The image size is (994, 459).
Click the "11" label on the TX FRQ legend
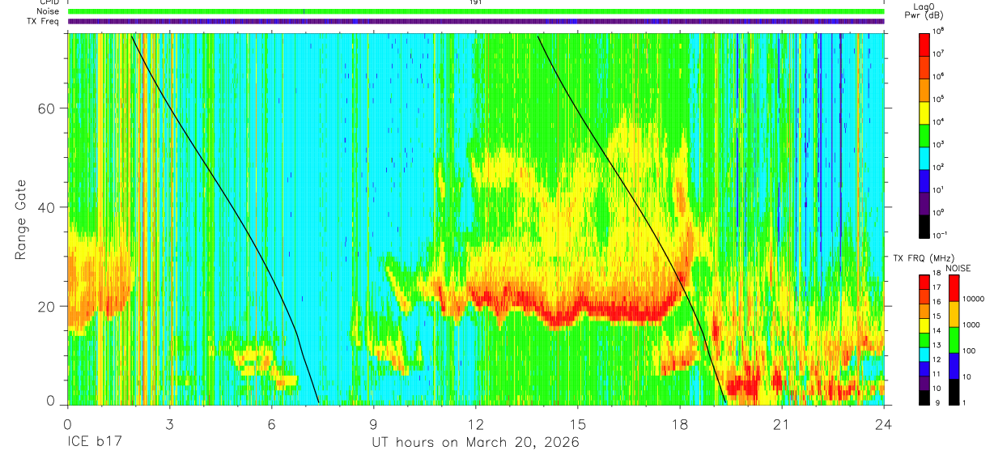(x=938, y=374)
